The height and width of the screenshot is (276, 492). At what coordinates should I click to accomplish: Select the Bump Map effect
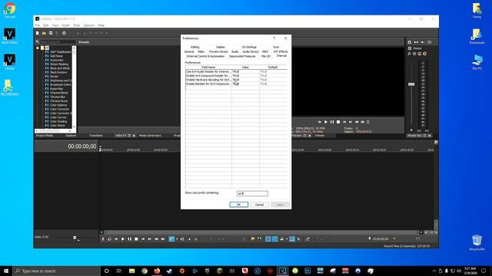click(56, 89)
